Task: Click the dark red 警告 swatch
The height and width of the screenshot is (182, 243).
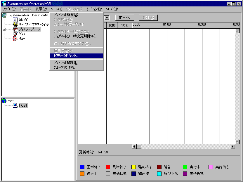Action: [159, 167]
